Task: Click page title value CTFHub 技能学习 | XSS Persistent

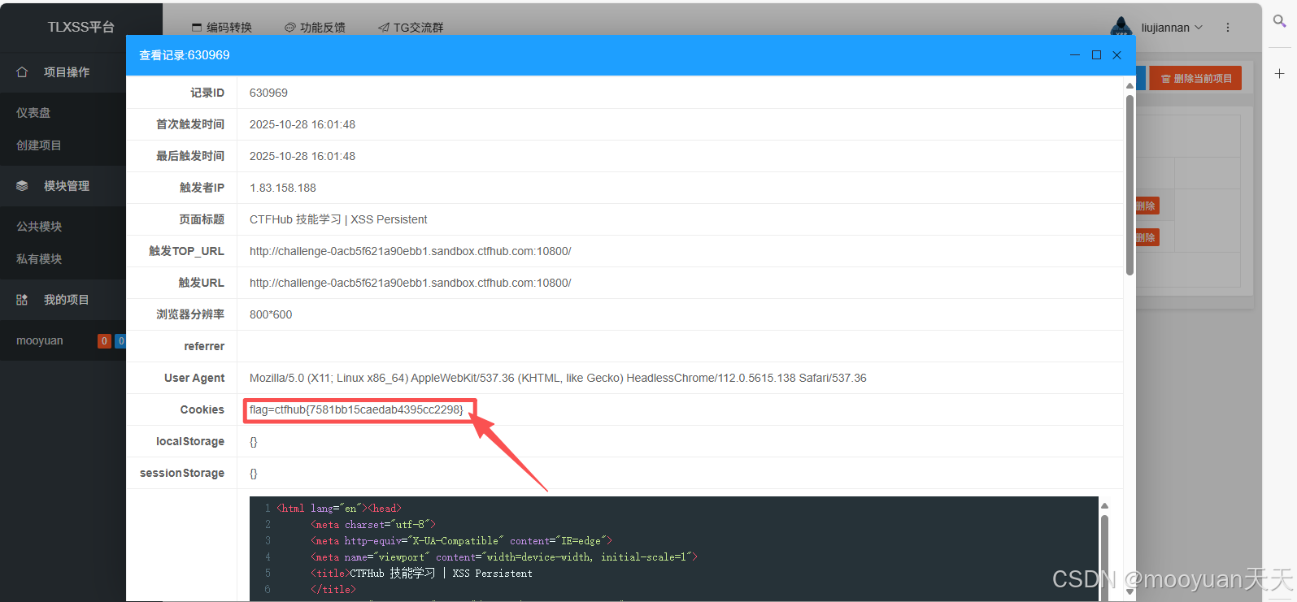Action: click(338, 219)
